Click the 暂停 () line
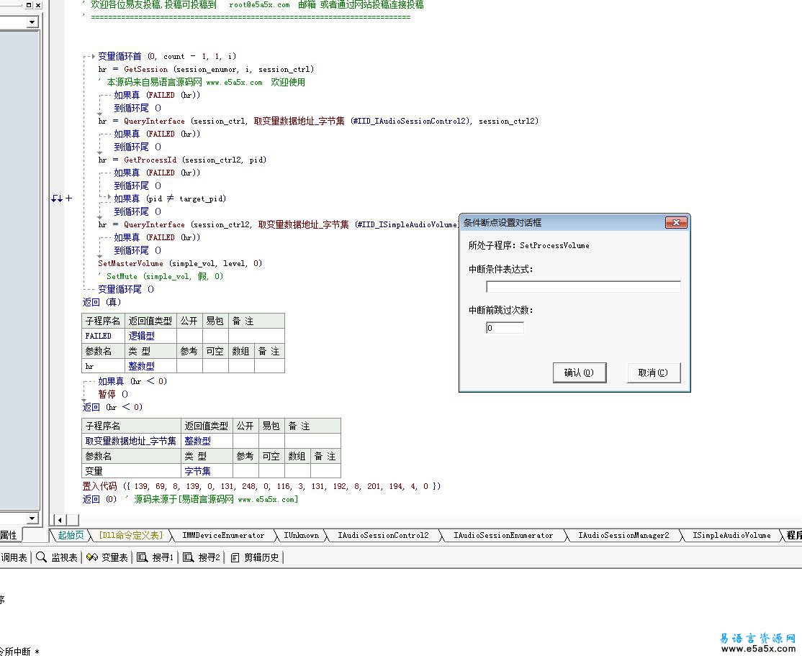Screen dimensions: 802x658 coord(113,394)
